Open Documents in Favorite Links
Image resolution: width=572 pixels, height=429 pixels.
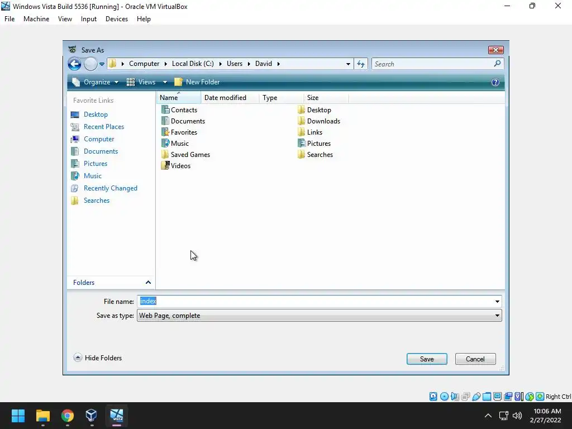click(x=101, y=151)
